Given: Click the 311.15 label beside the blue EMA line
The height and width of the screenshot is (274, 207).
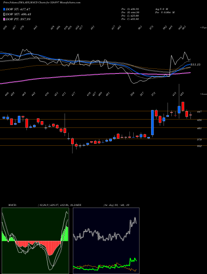Looking at the screenshot, I should tap(195, 65).
